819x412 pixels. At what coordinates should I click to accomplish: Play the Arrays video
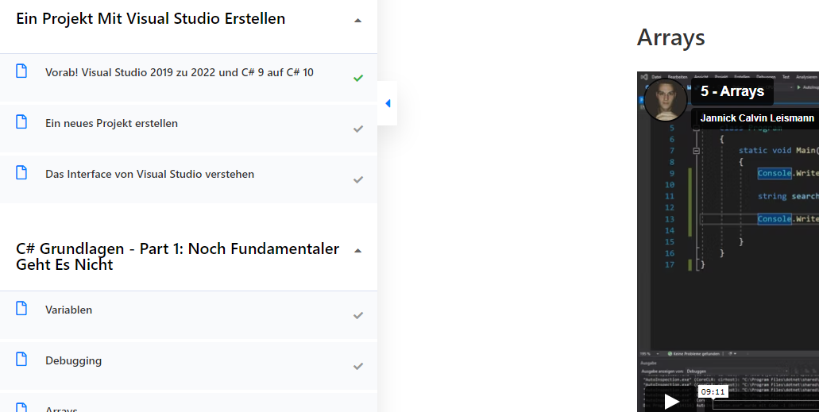[671, 401]
